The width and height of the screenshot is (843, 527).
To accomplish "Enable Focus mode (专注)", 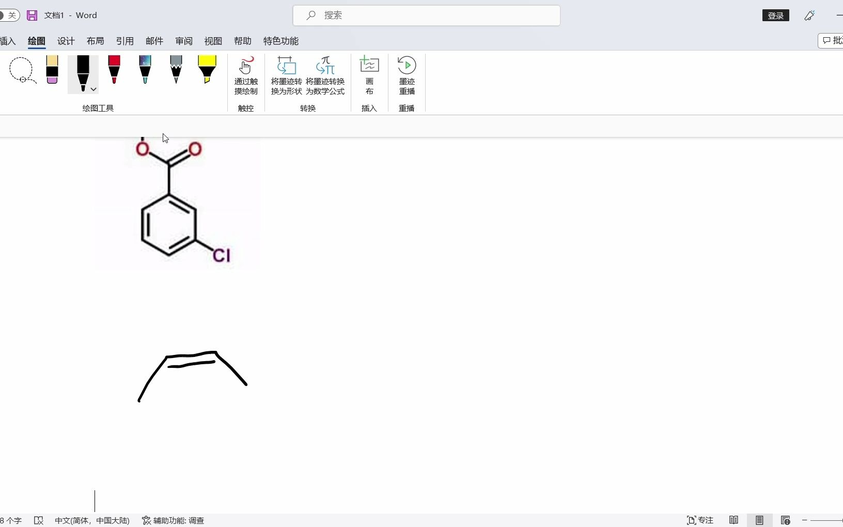I will [700, 520].
